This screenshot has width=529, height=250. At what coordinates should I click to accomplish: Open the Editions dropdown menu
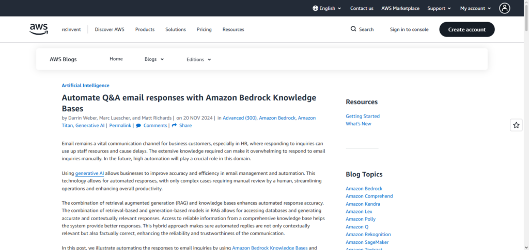199,60
